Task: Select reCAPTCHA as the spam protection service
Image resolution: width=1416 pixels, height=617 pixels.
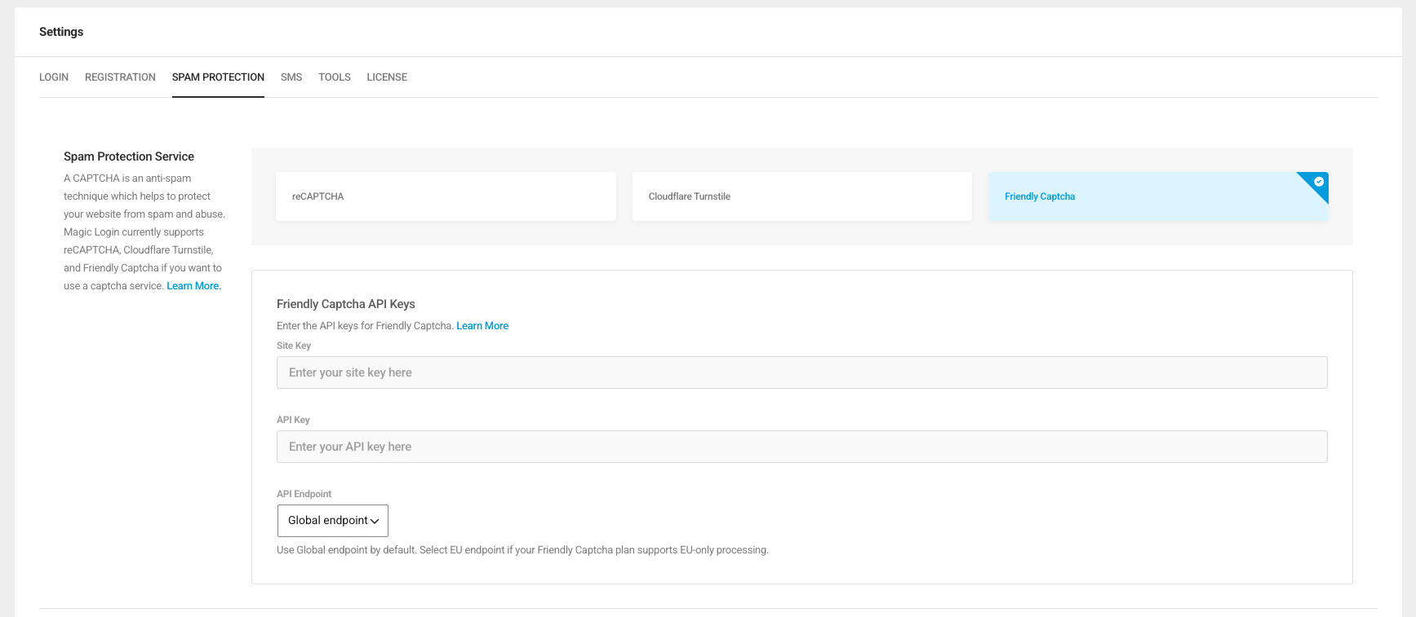Action: (x=446, y=196)
